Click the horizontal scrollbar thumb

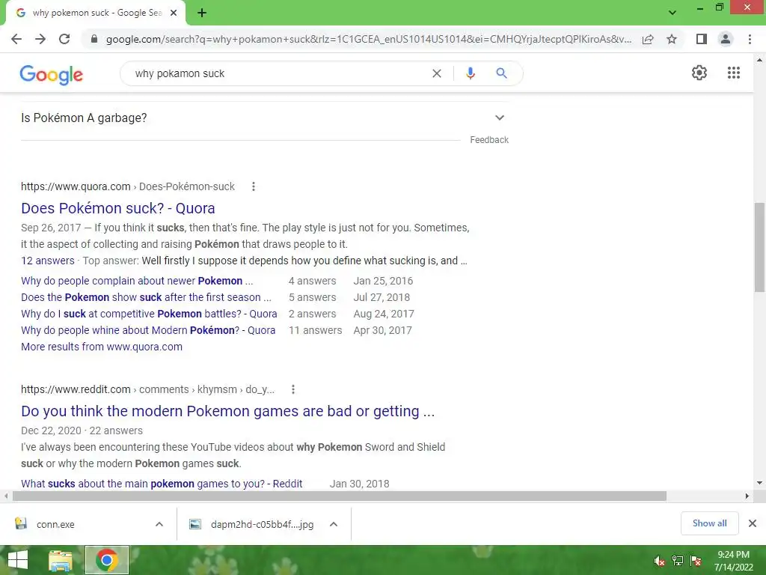click(x=340, y=496)
